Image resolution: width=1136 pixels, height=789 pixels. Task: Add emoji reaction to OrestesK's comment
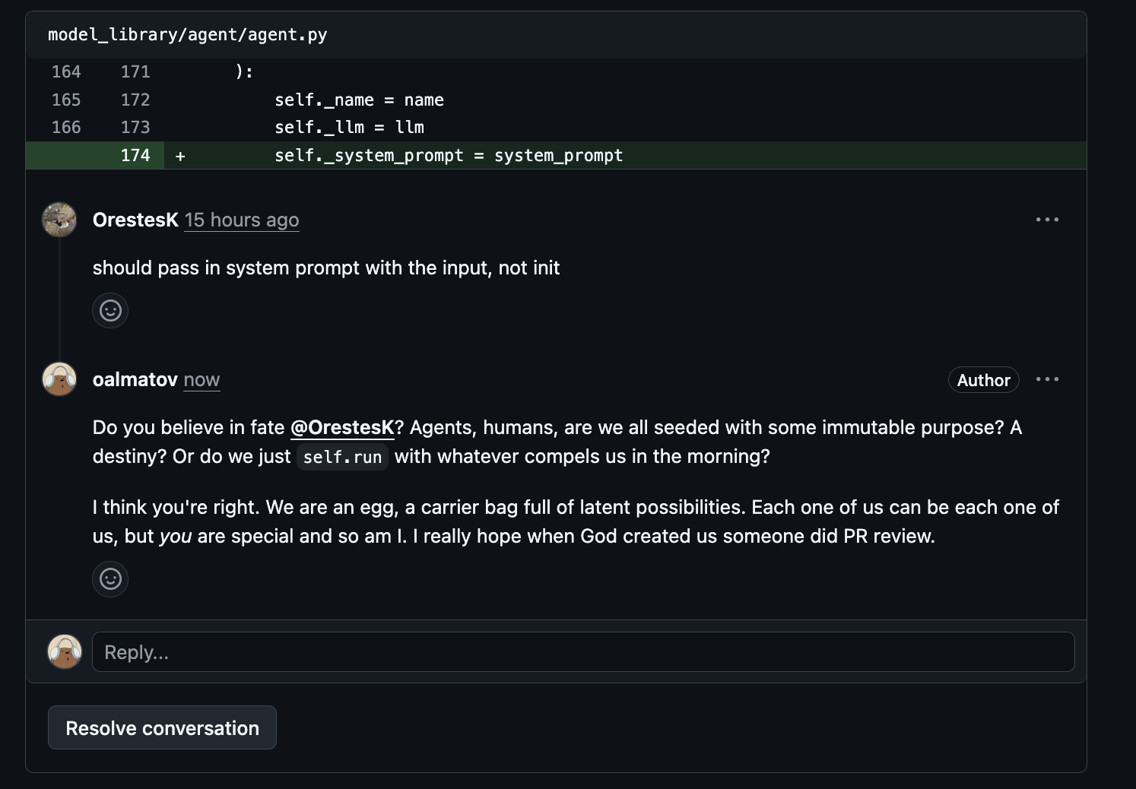click(110, 311)
